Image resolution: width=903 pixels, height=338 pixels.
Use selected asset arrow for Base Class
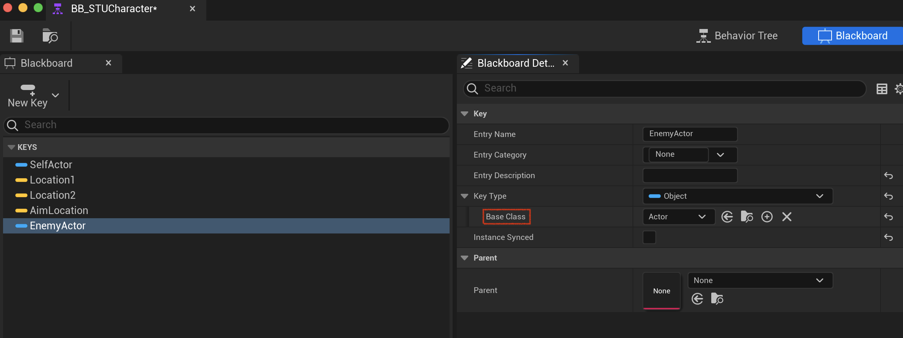coord(727,217)
